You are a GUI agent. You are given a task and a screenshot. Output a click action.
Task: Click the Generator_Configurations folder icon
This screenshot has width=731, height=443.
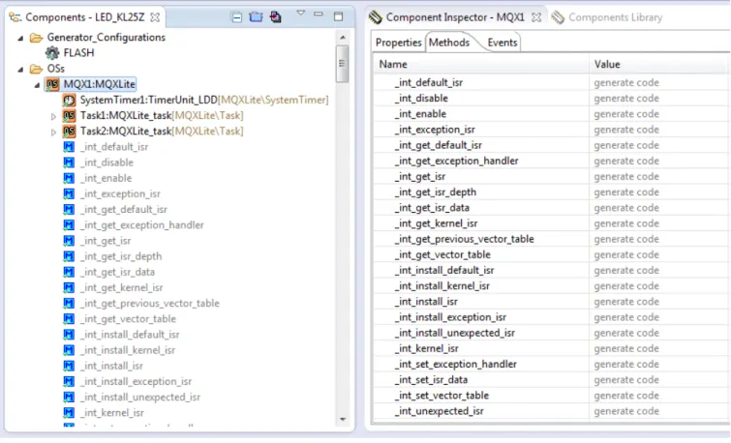tap(36, 38)
